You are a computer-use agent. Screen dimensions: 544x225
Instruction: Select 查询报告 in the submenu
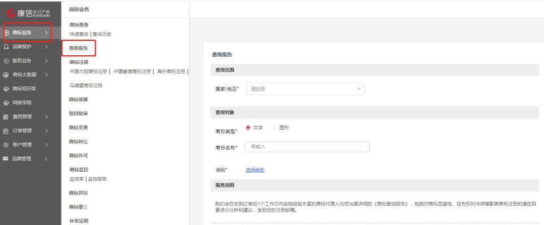point(78,49)
